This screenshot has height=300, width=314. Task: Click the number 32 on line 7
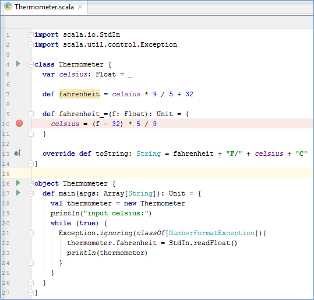click(189, 94)
